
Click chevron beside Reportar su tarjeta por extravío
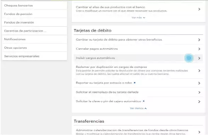tap(199, 83)
